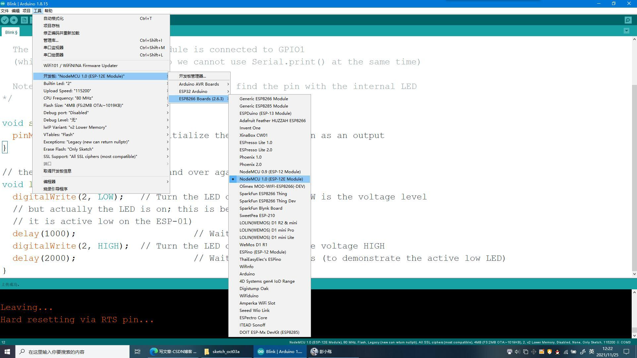The image size is (637, 358).
Task: Switch to the Blink sketch tab
Action: [x=11, y=32]
